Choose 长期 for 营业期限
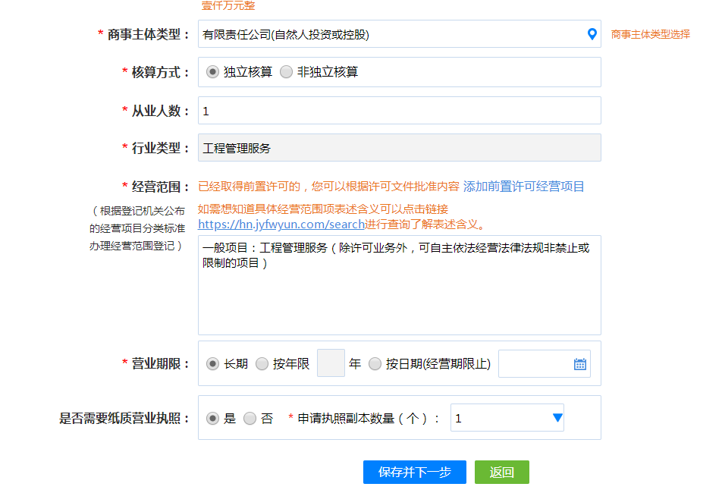Viewport: 722px width, 493px height. click(212, 363)
